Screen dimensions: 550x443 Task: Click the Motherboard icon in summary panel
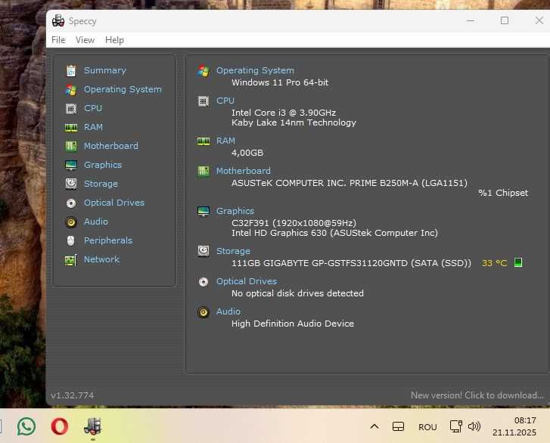204,172
